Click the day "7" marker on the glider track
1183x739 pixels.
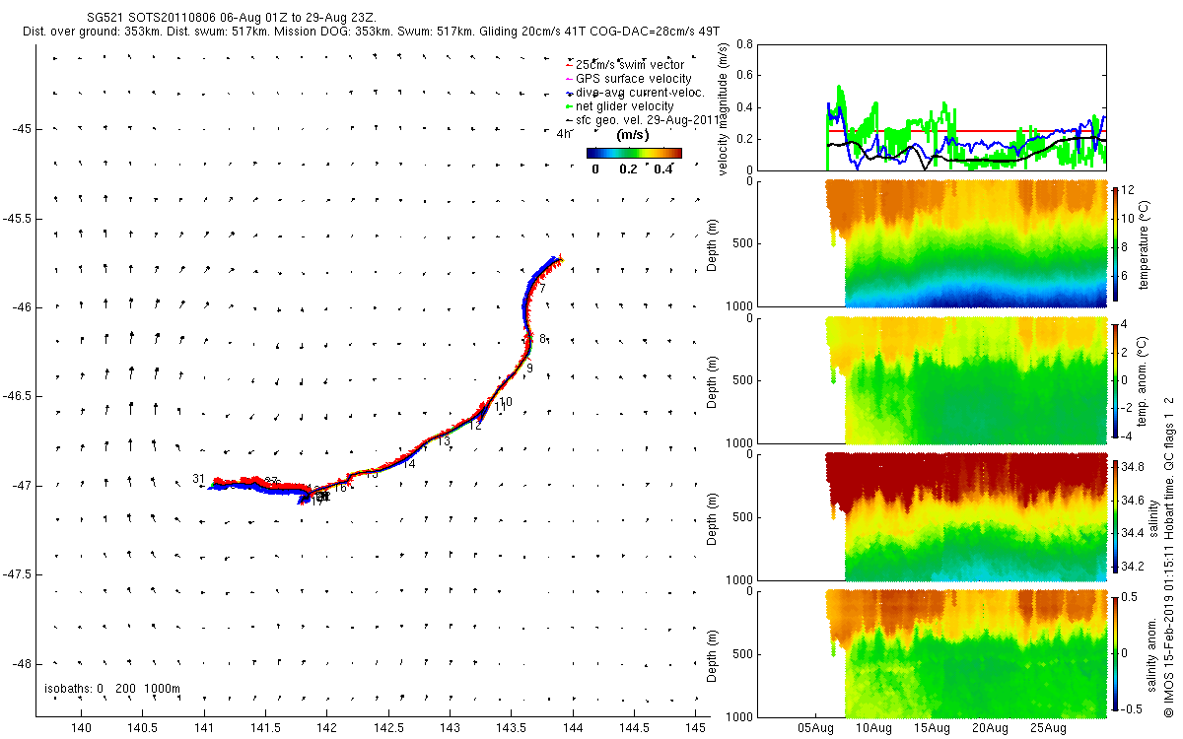[542, 288]
